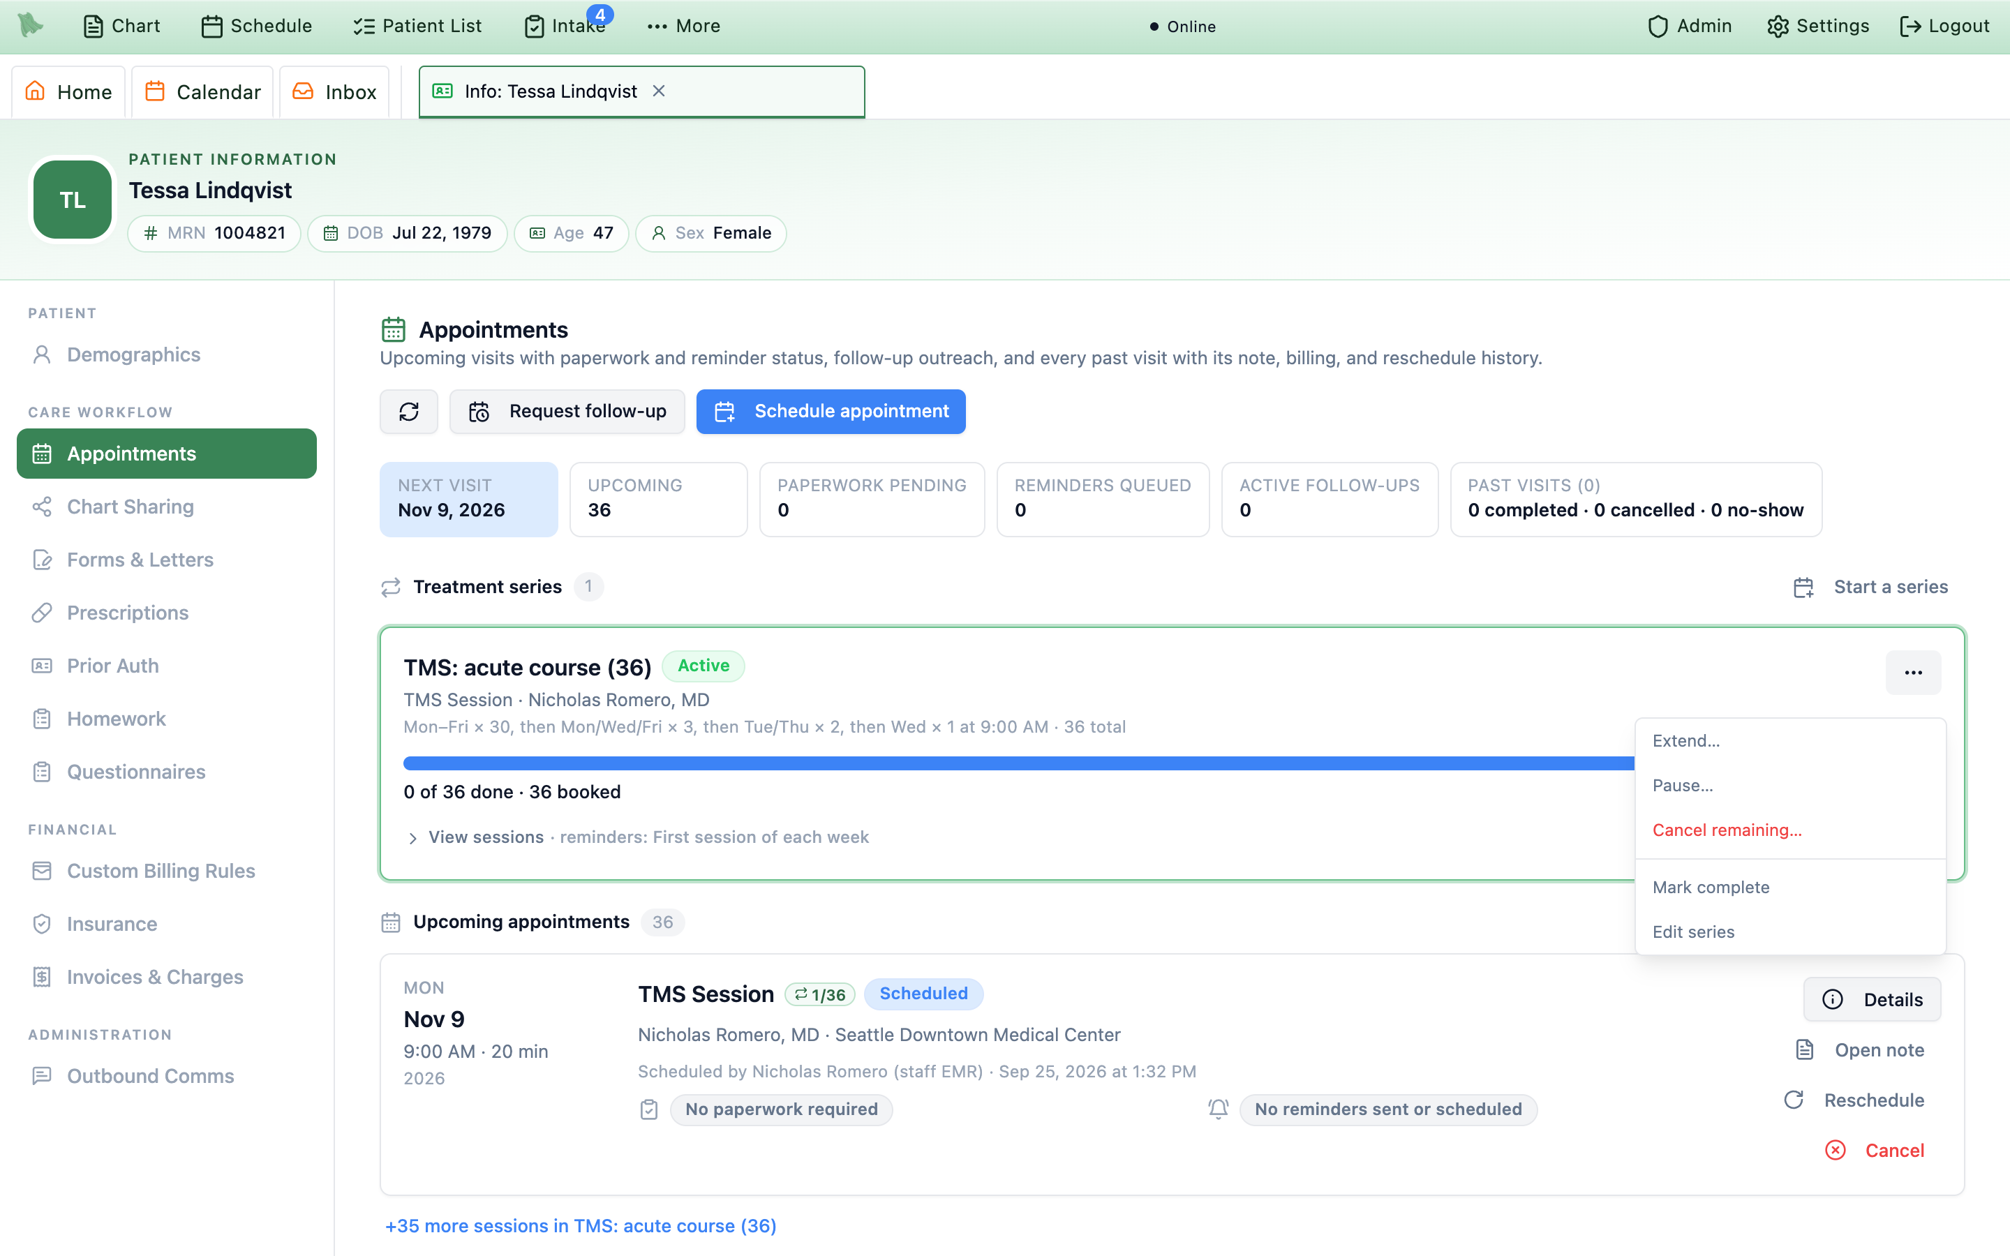Open Forms & Letters in sidebar
The image size is (2010, 1256).
(x=166, y=560)
